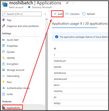The height and width of the screenshot is (111, 109).
Task: Open the Columns chooser
Action: coord(72,14)
